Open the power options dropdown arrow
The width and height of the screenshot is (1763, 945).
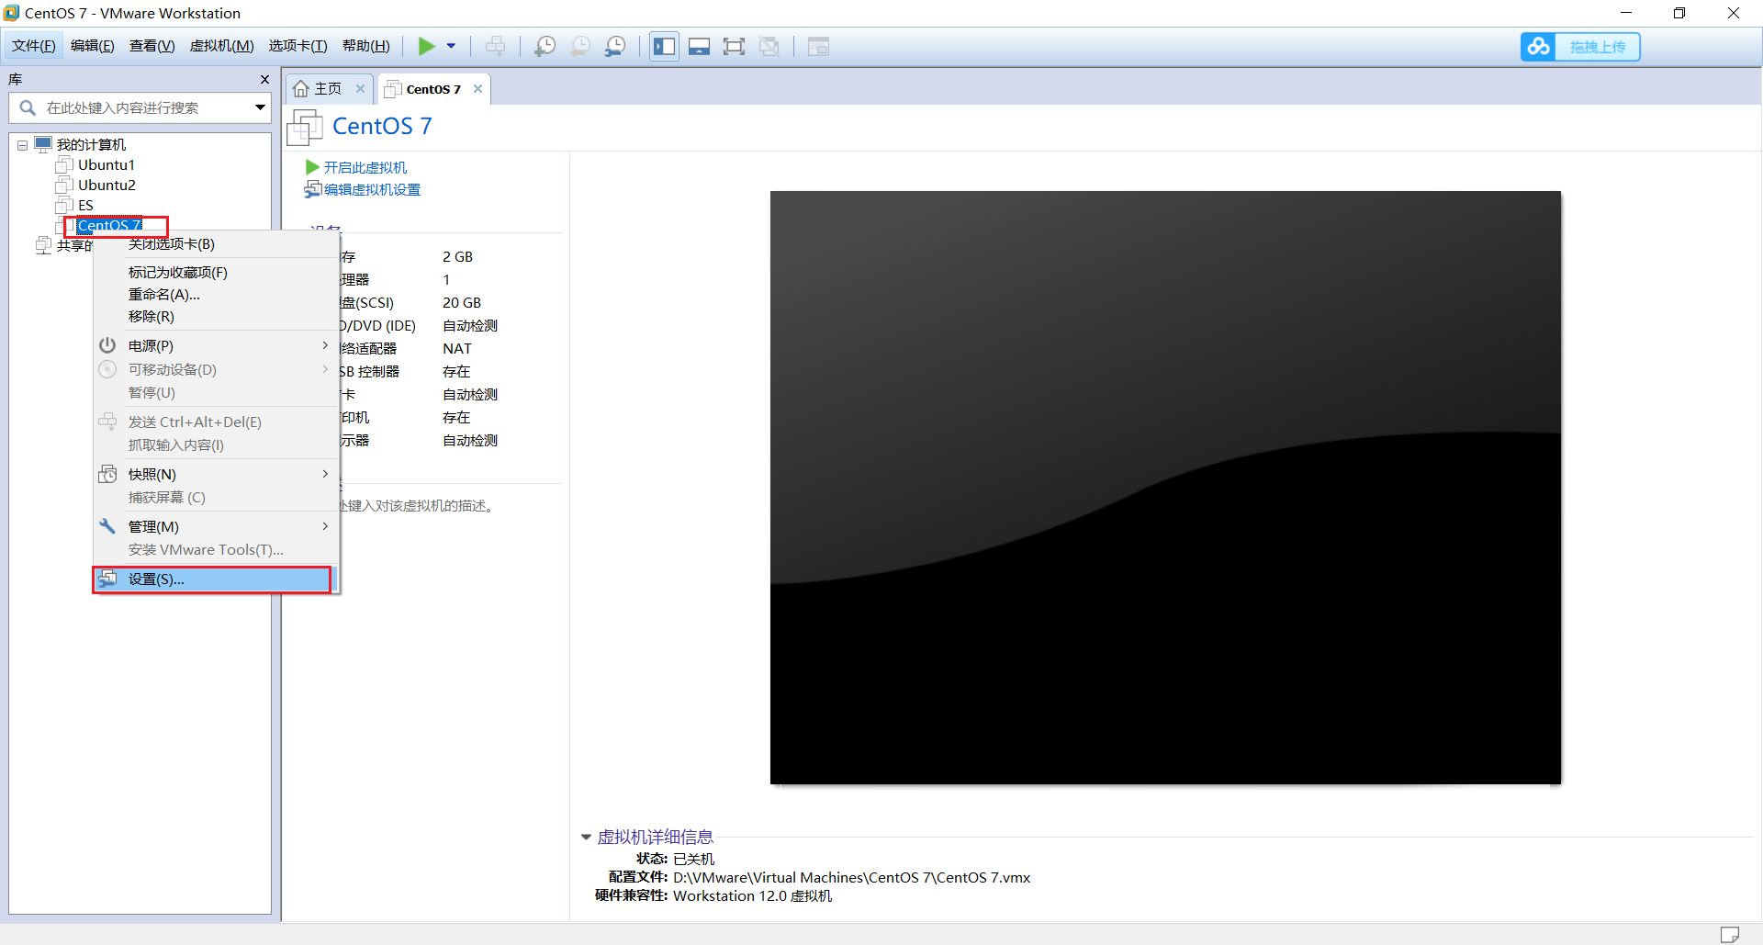(451, 46)
